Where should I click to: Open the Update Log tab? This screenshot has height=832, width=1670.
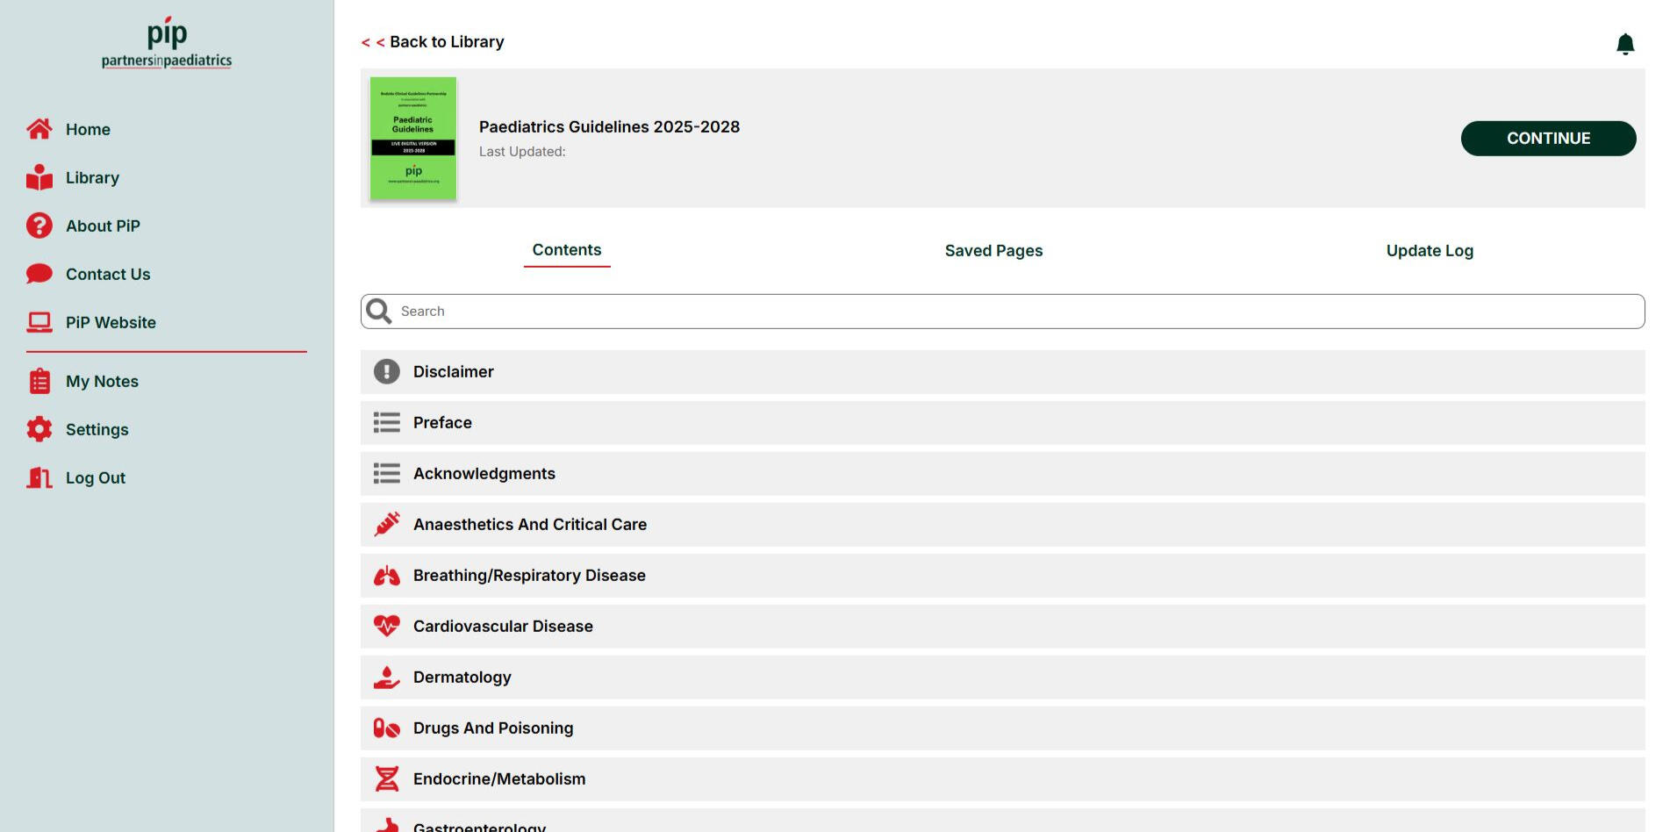1429,251
